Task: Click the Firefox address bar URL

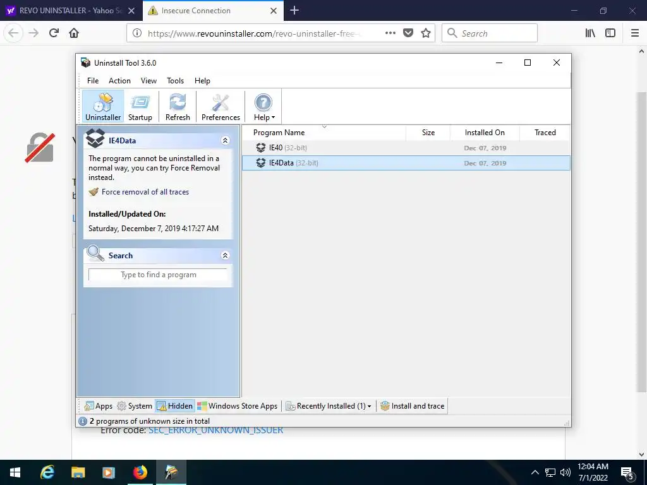Action: (x=254, y=33)
